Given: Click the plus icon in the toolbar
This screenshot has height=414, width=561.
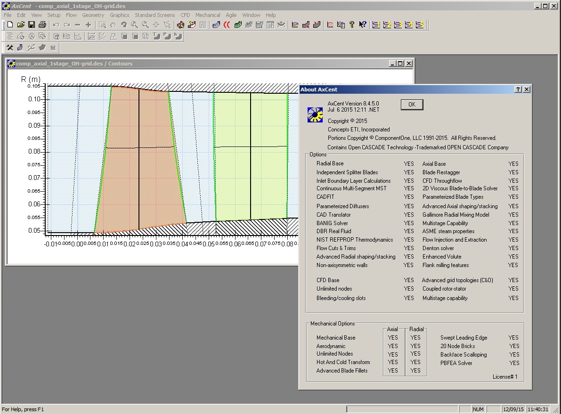Looking at the screenshot, I should coord(88,25).
